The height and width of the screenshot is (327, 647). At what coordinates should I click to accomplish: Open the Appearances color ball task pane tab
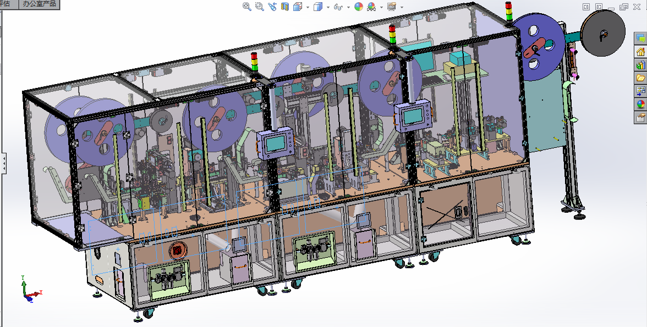(x=640, y=104)
